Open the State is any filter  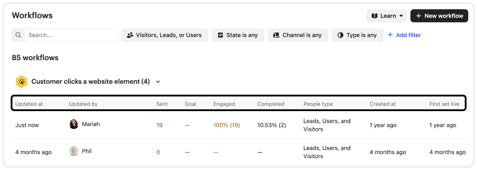tap(238, 35)
